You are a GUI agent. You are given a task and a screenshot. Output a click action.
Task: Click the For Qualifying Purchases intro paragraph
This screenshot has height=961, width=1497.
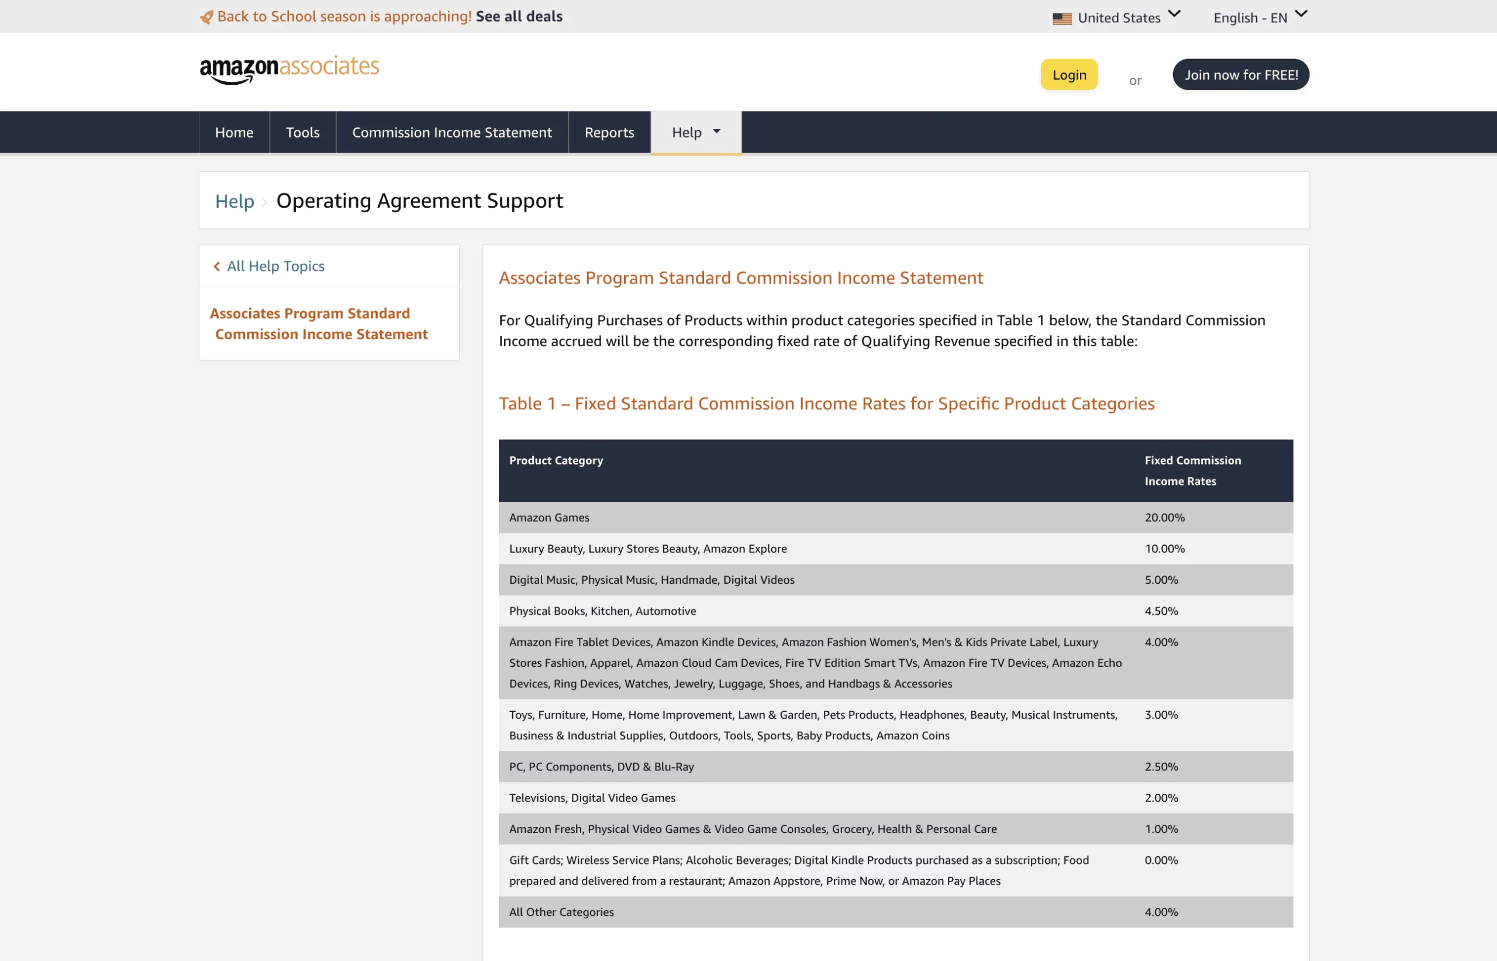pos(882,330)
